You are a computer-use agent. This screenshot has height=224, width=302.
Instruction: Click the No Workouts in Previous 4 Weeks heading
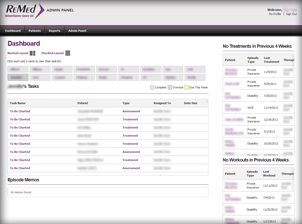tap(255, 160)
